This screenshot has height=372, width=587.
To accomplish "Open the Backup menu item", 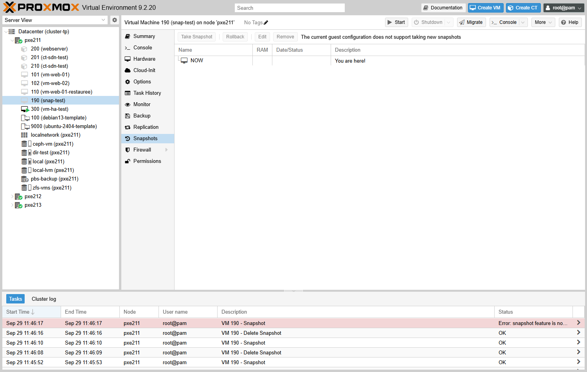I will coord(148,116).
